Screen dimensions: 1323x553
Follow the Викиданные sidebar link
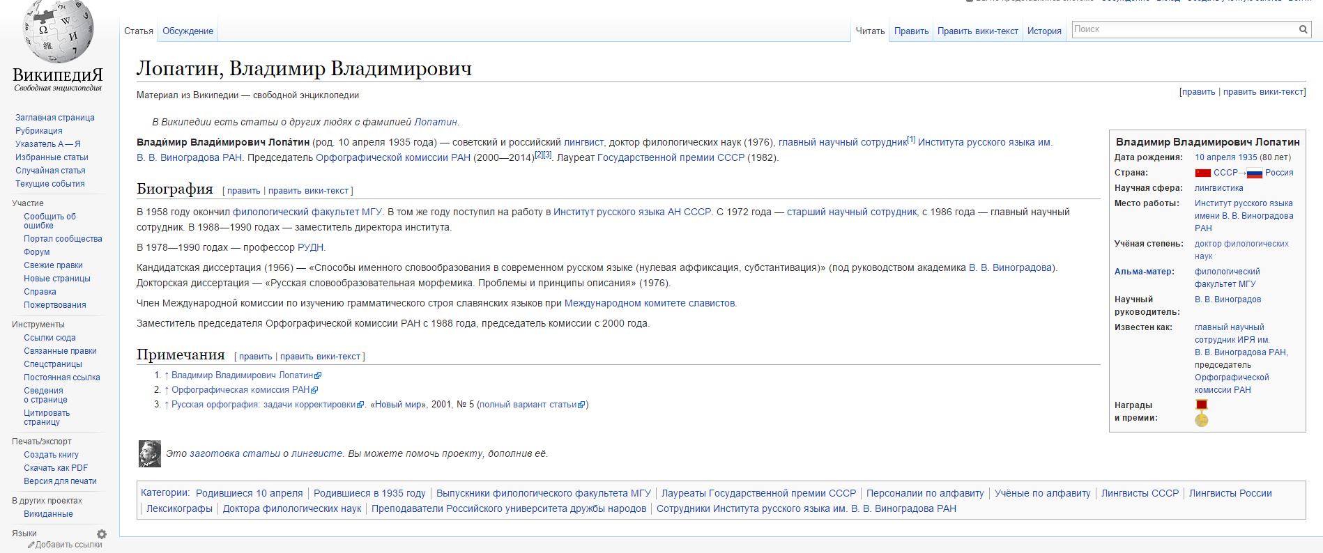(x=48, y=514)
